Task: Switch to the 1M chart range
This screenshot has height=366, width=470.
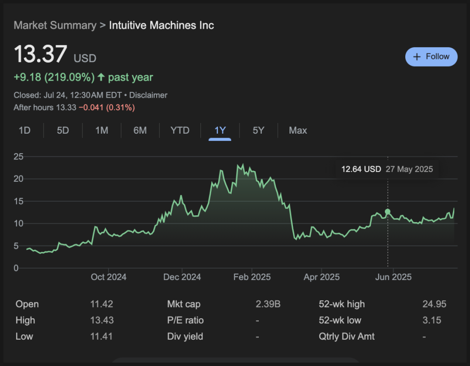Action: tap(102, 130)
